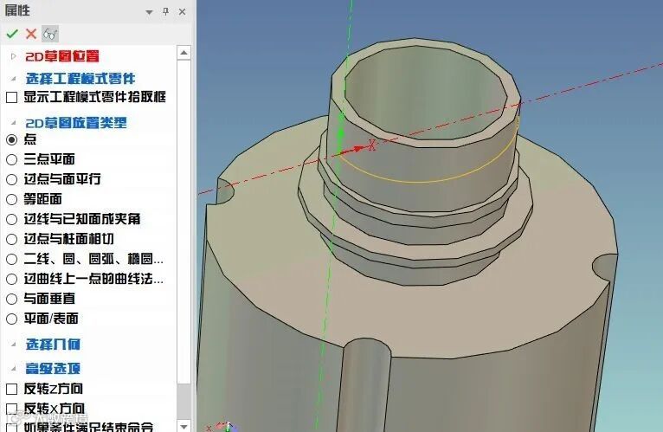Enable 反转X方向 checkbox

coord(12,409)
